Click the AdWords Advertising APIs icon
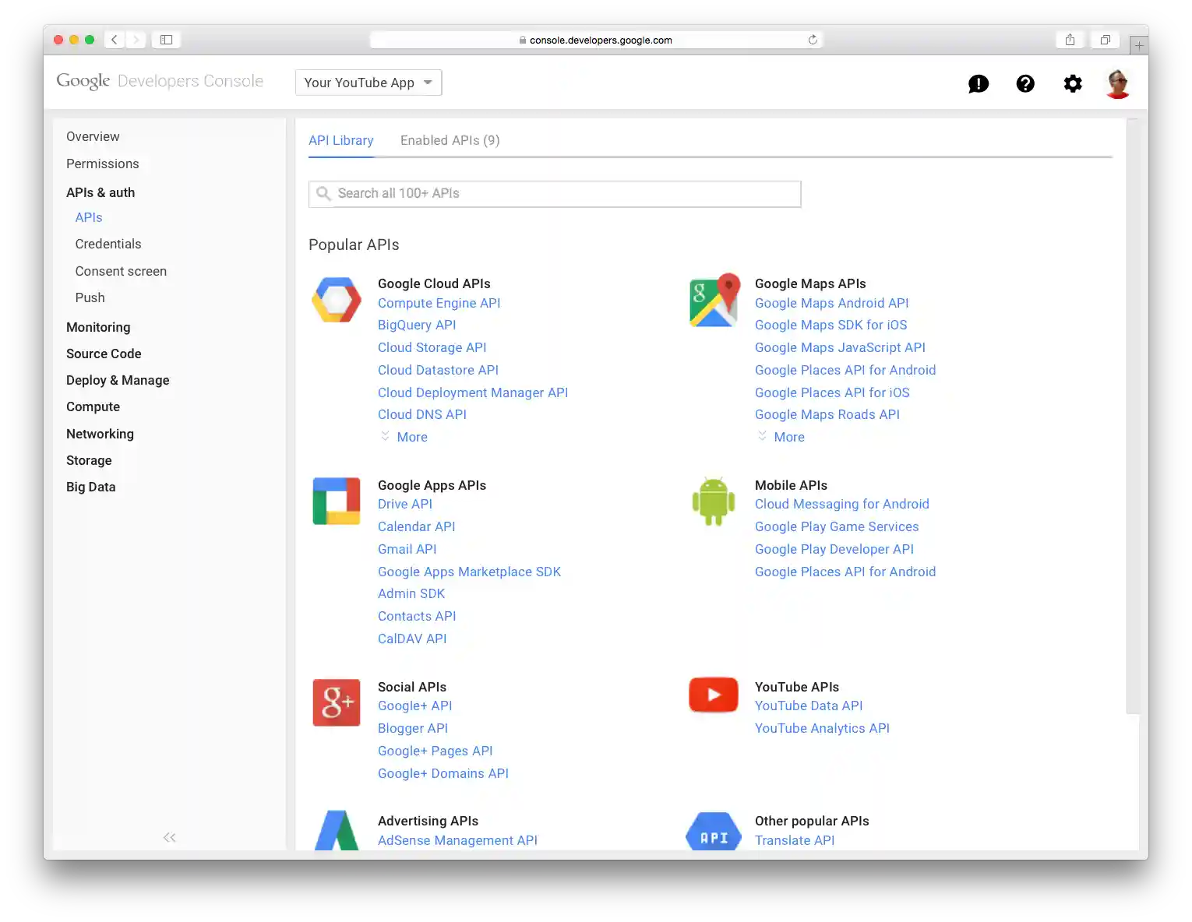Screen dimensions: 1192x922 [337, 830]
